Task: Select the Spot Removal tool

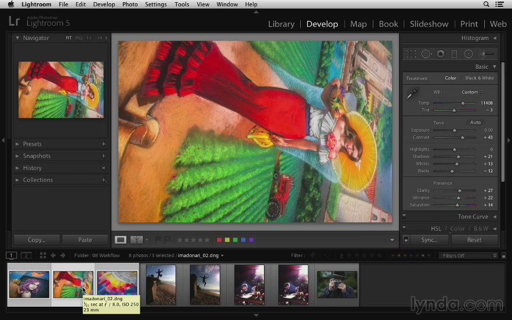Action: pyautogui.click(x=426, y=54)
